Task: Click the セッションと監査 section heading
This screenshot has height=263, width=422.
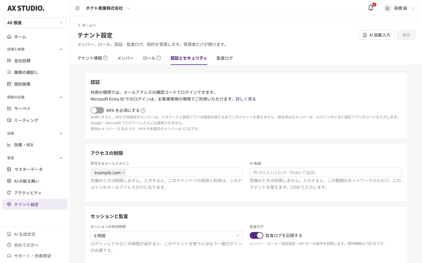Action: click(109, 216)
